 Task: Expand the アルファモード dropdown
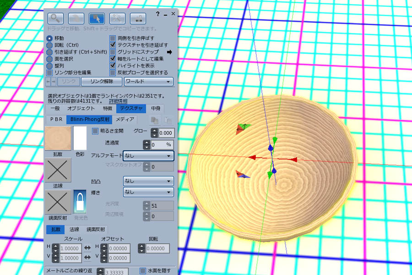[148, 156]
